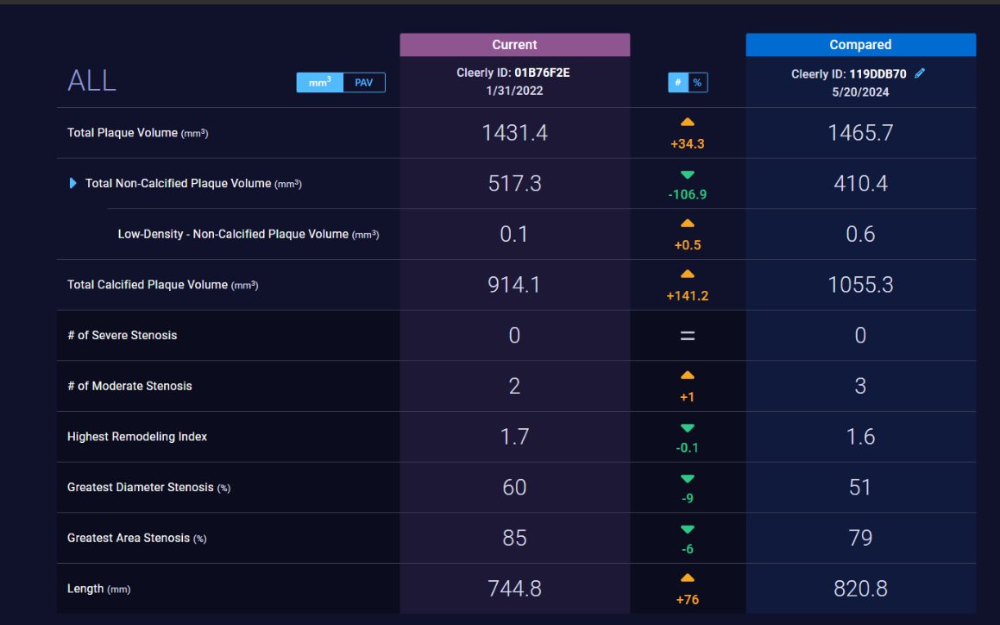The image size is (1000, 625).
Task: Click the Total Plaque Volume label
Action: tap(138, 133)
